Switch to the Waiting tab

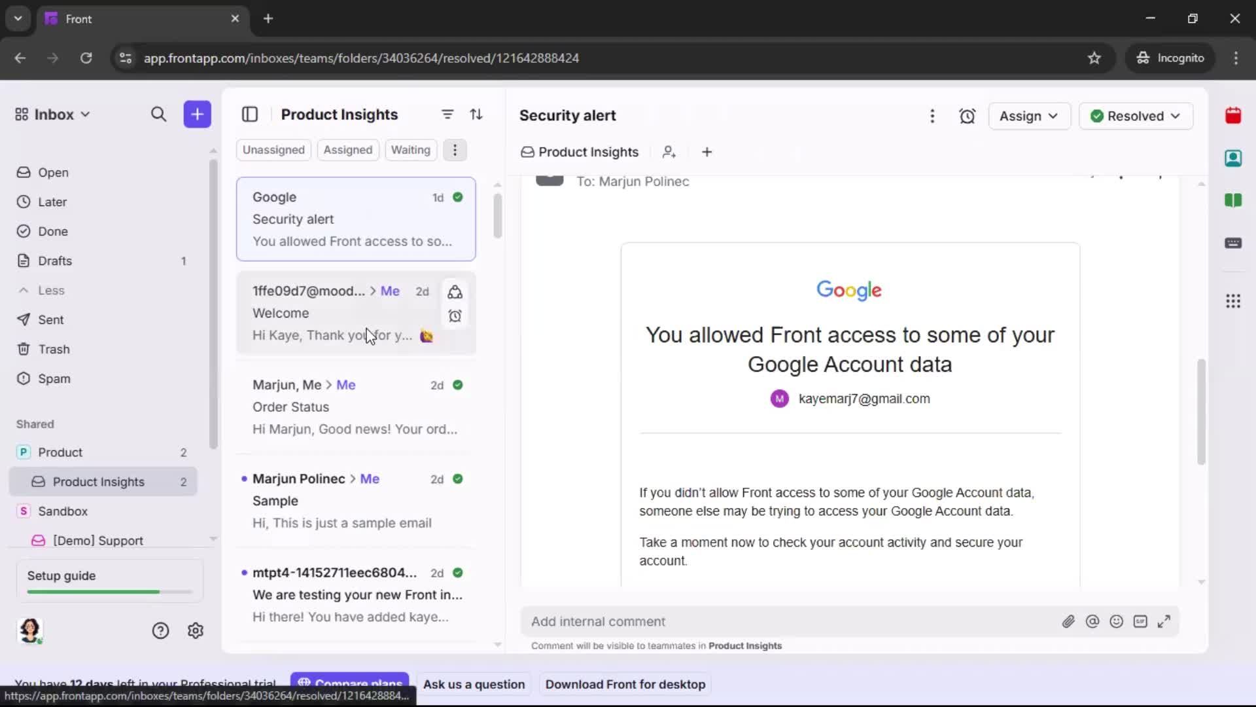click(x=410, y=150)
